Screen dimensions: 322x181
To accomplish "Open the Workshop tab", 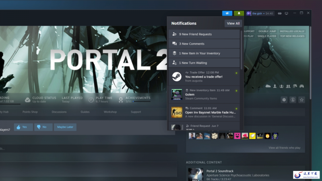I will [110, 112].
